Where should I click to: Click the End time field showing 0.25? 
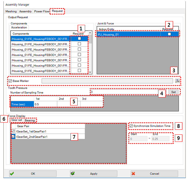tap(160, 139)
